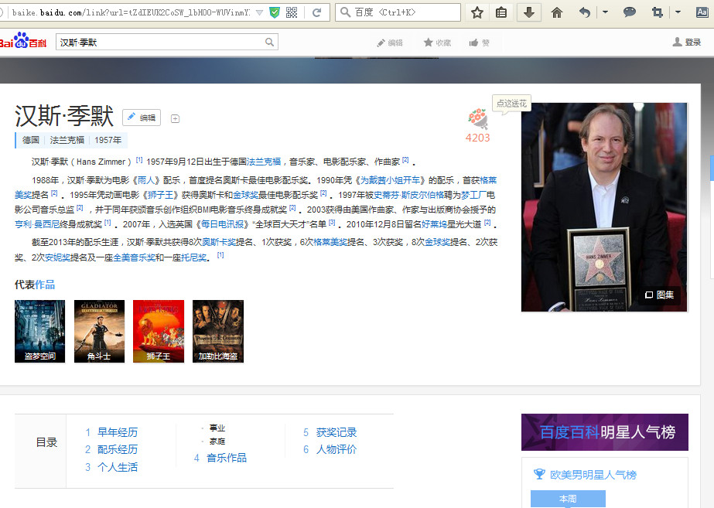Click the plus icon next to title
Viewport: 714px width, 508px height.
click(175, 119)
